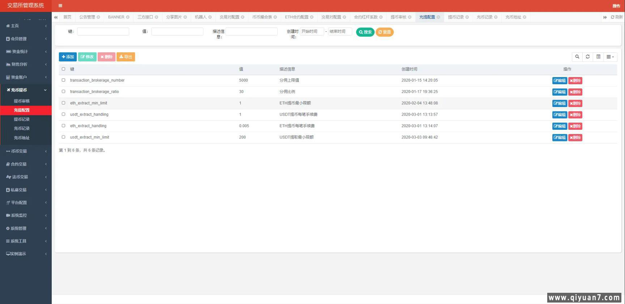Viewport: 625px width, 304px height.
Task: Switch to the 提币审核 tab
Action: [398, 17]
